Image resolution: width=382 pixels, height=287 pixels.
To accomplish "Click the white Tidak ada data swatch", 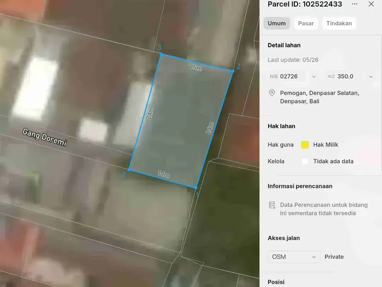I will (305, 161).
